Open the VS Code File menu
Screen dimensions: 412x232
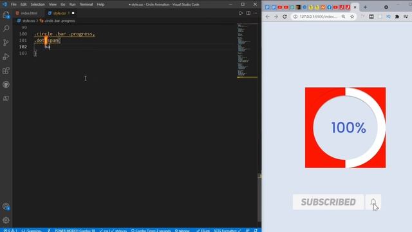14,5
